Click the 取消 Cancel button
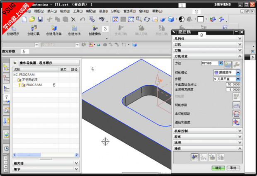 233,168
